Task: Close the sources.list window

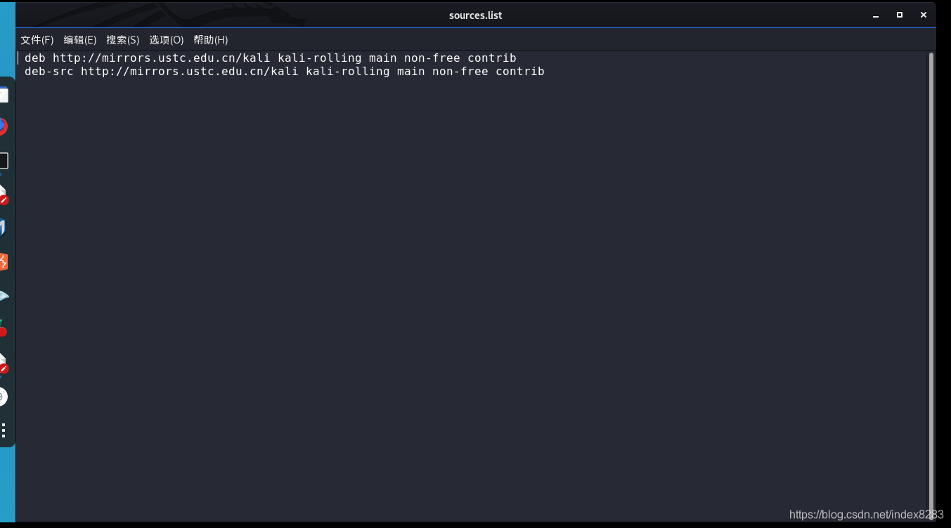Action: point(923,15)
